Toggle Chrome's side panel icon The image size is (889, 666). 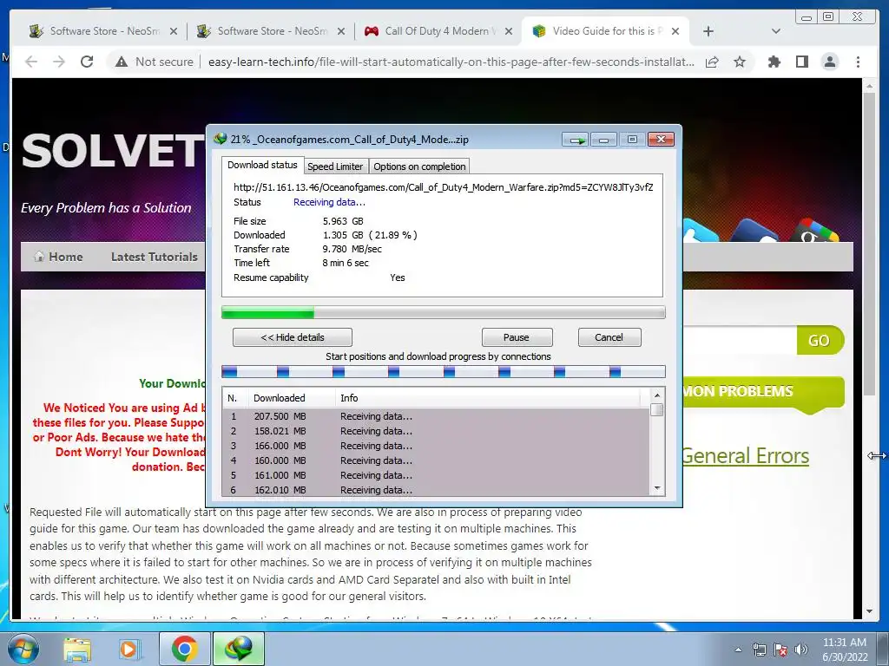coord(801,62)
